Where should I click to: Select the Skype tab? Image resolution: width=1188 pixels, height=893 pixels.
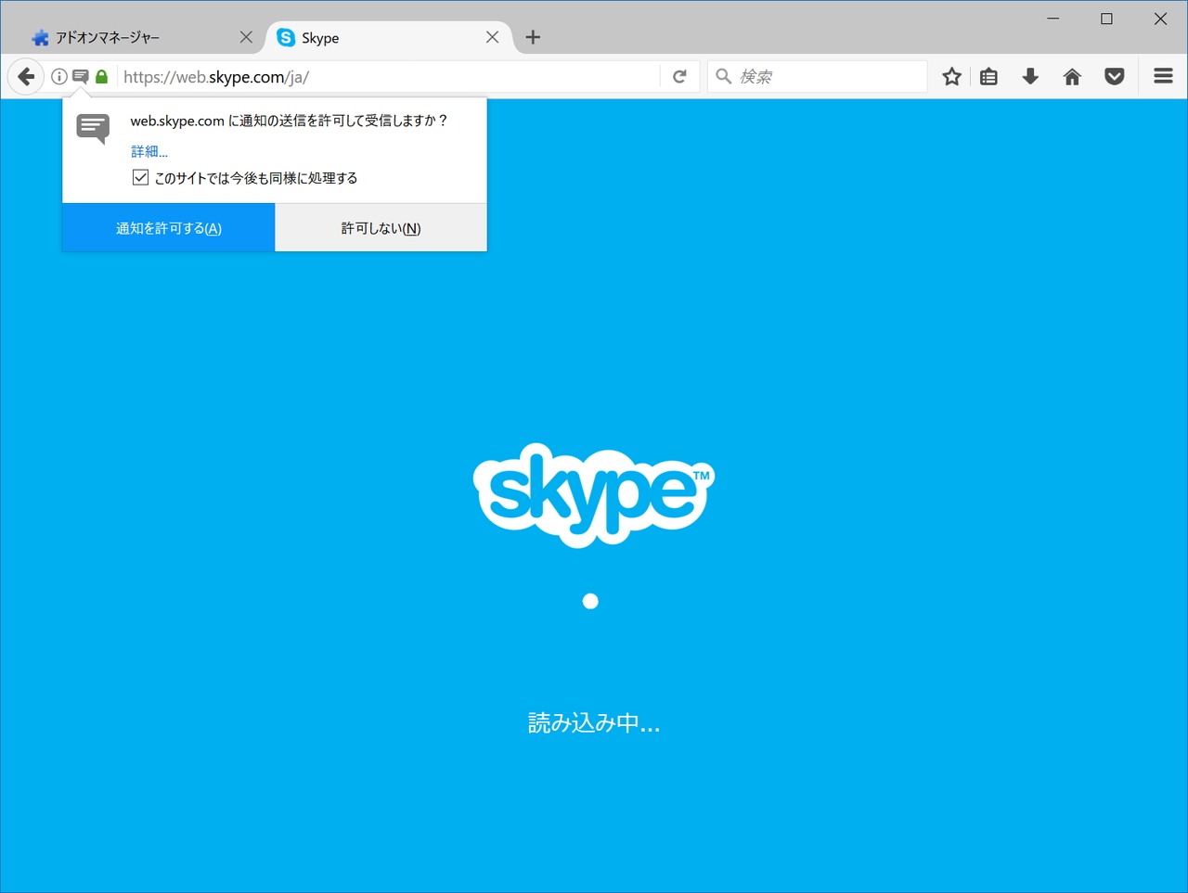point(371,37)
